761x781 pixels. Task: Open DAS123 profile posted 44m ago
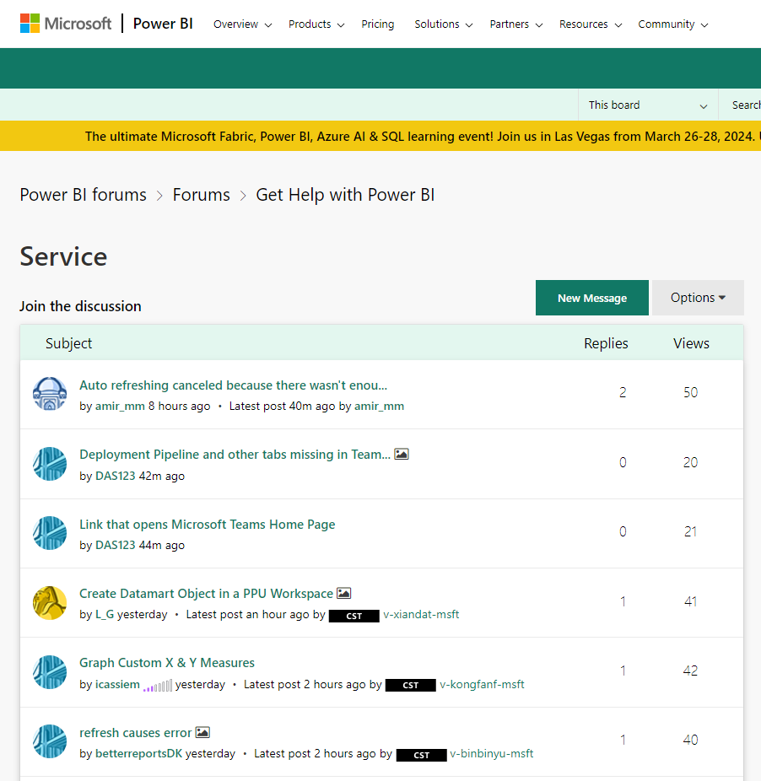(x=115, y=545)
